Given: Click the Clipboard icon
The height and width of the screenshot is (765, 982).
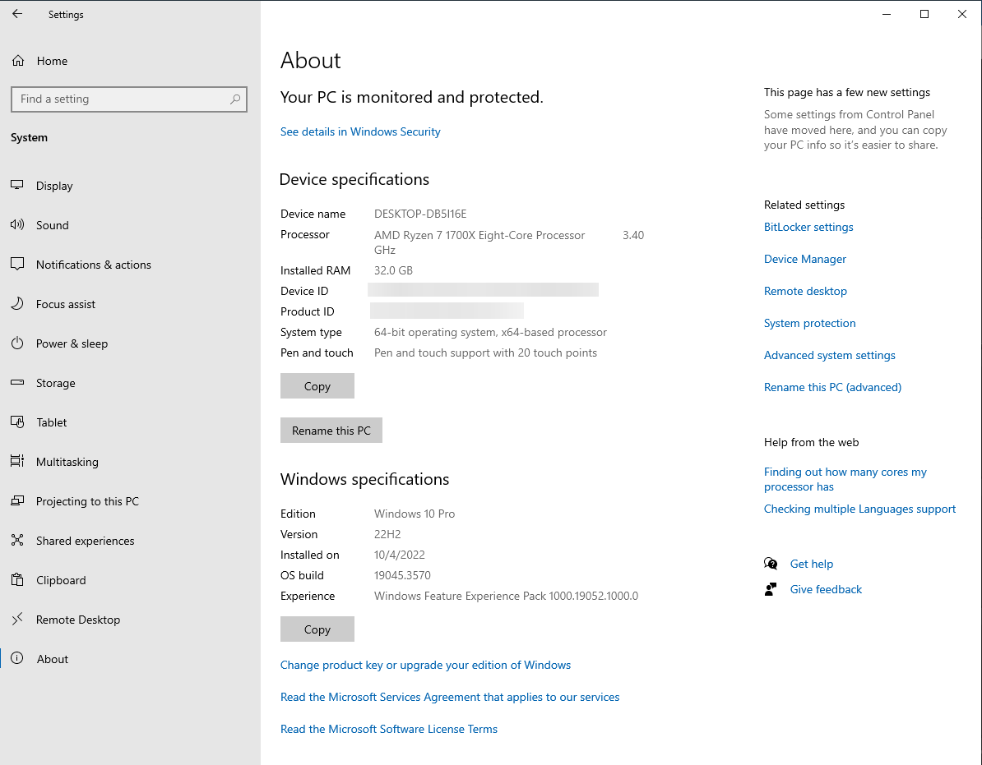Looking at the screenshot, I should (x=17, y=579).
